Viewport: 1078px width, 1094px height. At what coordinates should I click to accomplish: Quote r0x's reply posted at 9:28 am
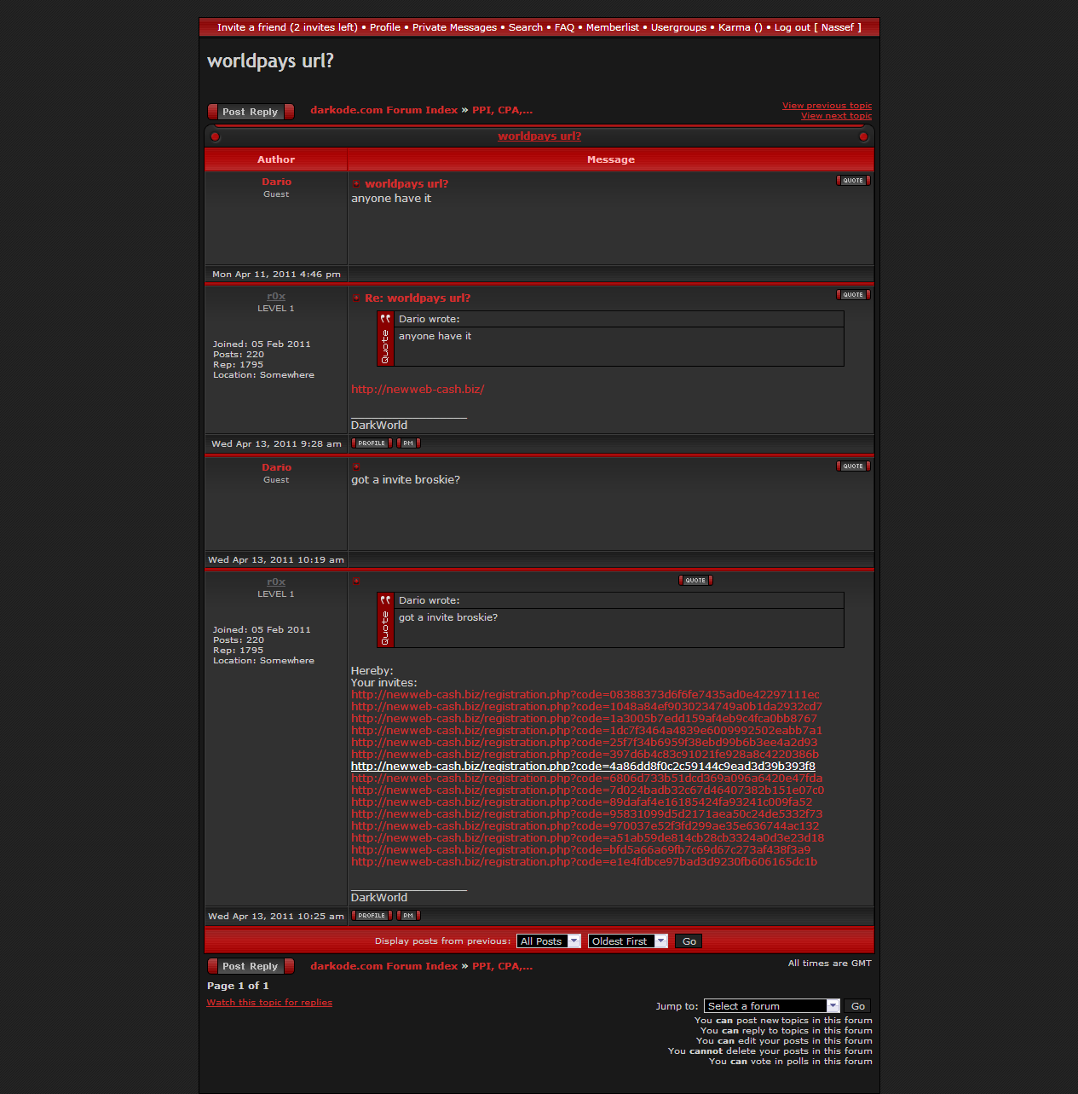coord(853,295)
